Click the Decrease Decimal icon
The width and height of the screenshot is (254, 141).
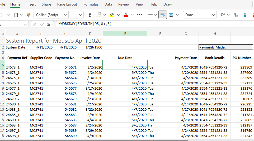235,15
